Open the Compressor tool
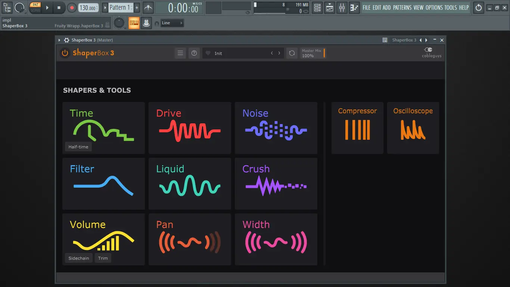Image resolution: width=510 pixels, height=287 pixels. (x=357, y=128)
